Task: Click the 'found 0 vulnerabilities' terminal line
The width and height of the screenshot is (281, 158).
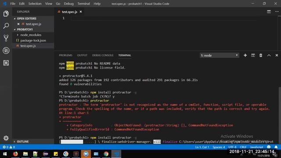Action: [80, 84]
